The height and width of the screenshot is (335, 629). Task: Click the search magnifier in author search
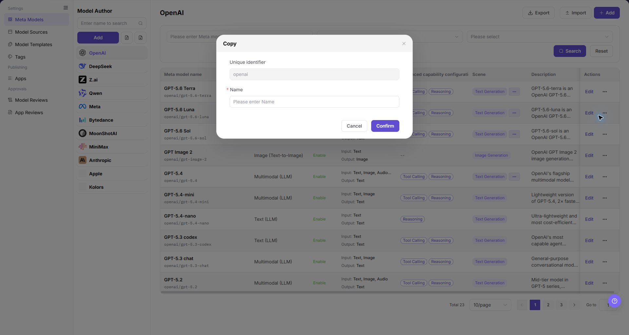pos(141,23)
